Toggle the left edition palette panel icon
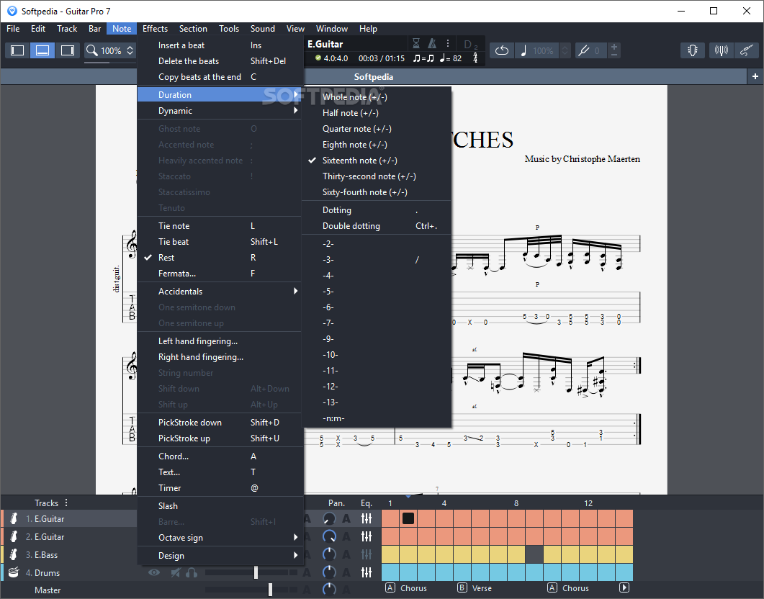This screenshot has width=764, height=599. click(17, 50)
